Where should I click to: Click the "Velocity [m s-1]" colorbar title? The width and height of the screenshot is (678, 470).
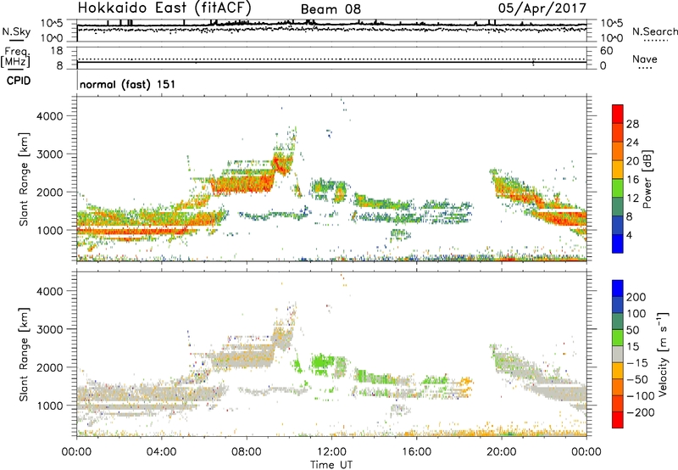click(664, 355)
